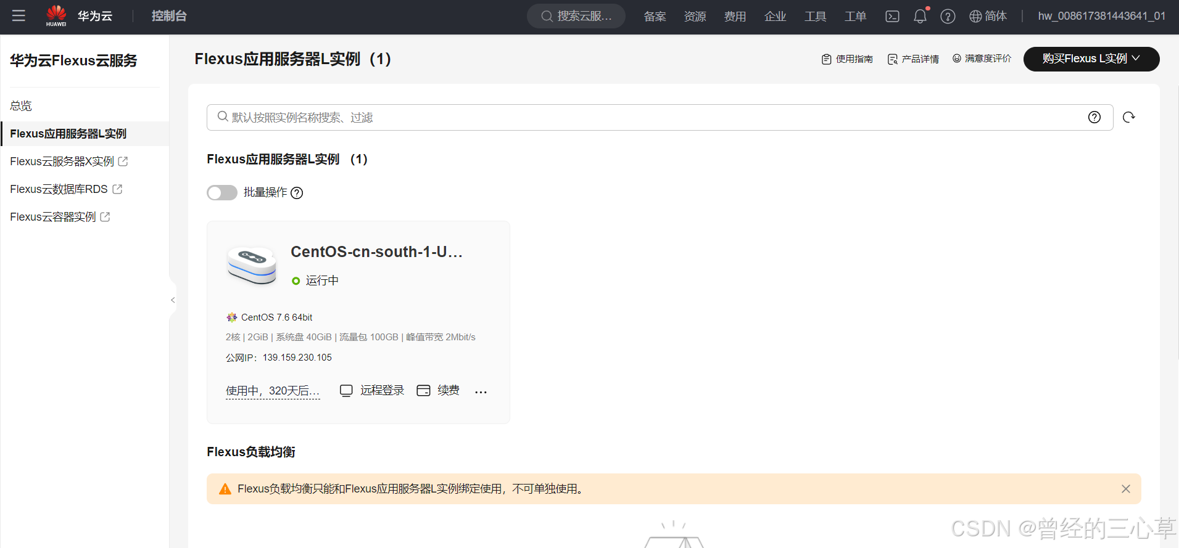The height and width of the screenshot is (548, 1179).
Task: Open the 费用 menu
Action: click(735, 17)
